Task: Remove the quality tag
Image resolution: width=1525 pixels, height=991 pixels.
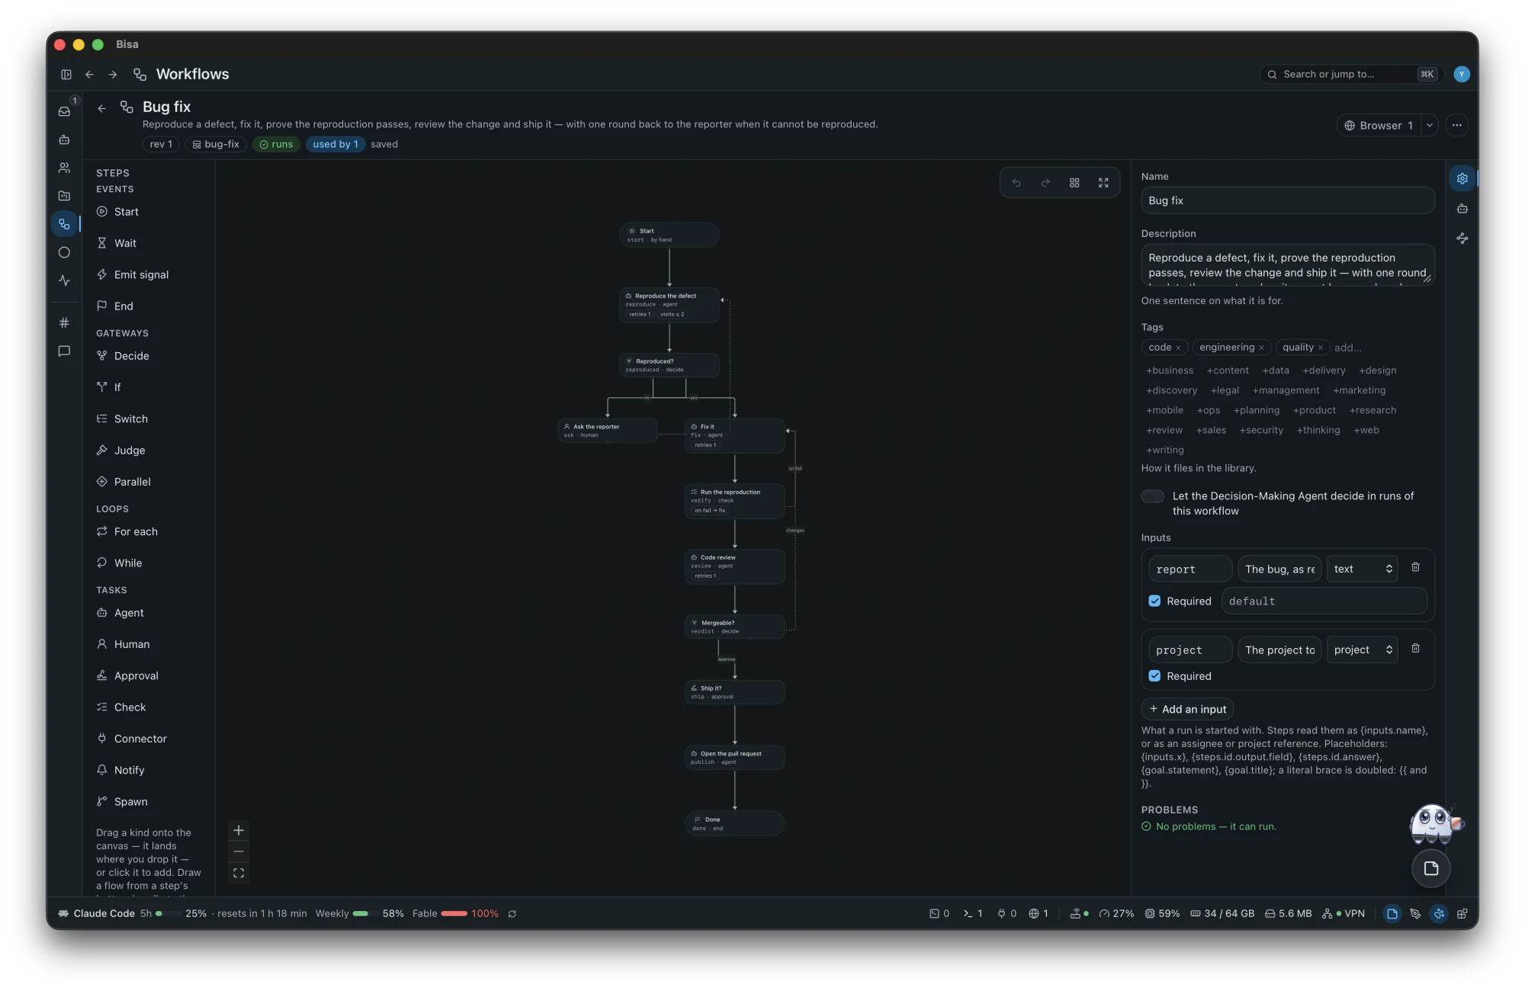Action: point(1321,348)
